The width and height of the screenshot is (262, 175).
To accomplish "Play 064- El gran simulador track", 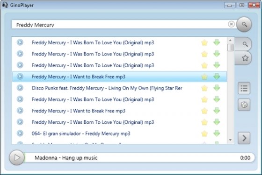I will 20,133.
